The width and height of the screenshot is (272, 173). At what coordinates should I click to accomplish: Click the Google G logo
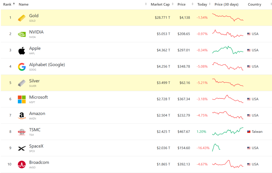(22, 67)
